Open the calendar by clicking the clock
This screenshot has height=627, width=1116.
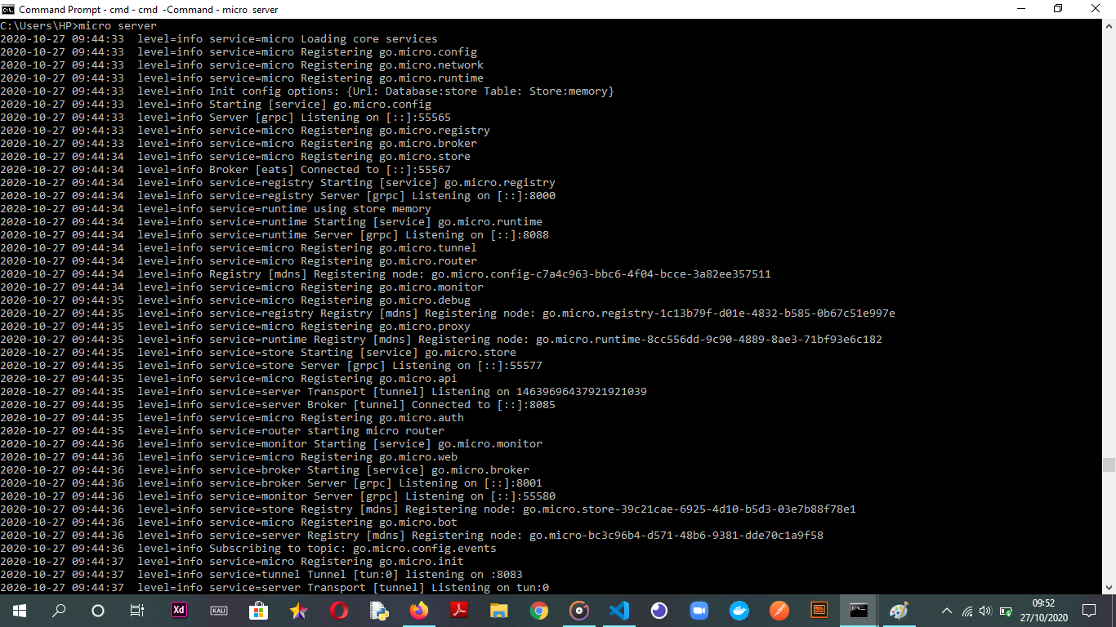point(1044,611)
